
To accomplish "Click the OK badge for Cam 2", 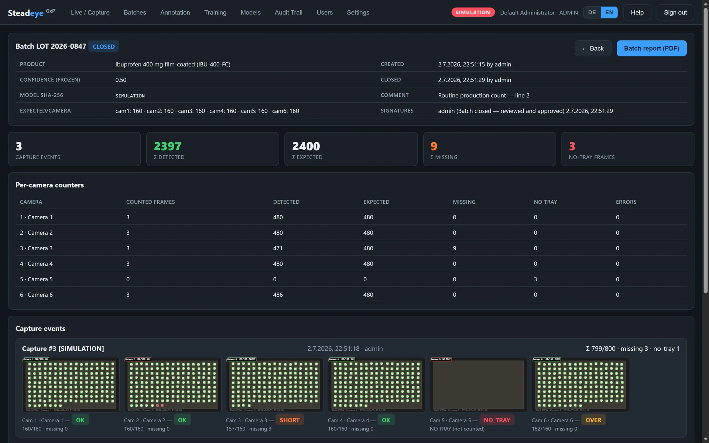I will 182,420.
